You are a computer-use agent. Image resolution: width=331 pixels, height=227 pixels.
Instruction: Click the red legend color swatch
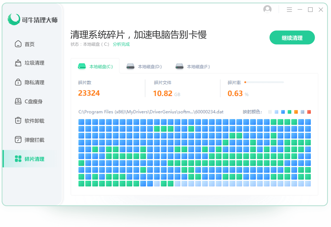pyautogui.click(x=309, y=112)
